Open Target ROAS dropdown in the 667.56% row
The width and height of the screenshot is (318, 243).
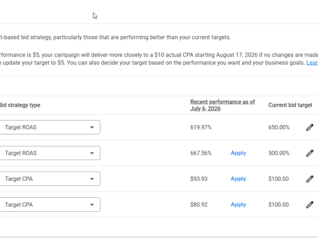(x=50, y=153)
